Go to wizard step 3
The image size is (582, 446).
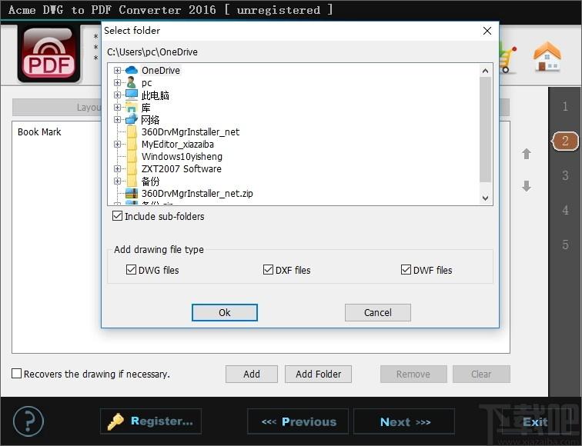click(x=565, y=175)
